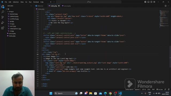Image resolution: width=171 pixels, height=96 pixels.
Task: Click Spaces: 2 indentation in status bar
Action: click(x=138, y=90)
